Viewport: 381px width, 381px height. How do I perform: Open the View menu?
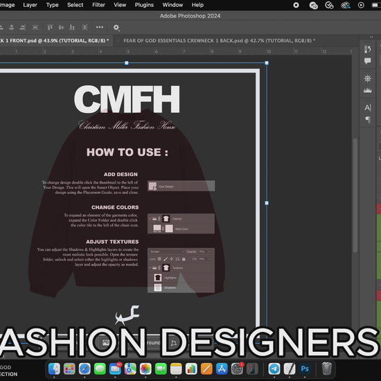click(x=120, y=5)
